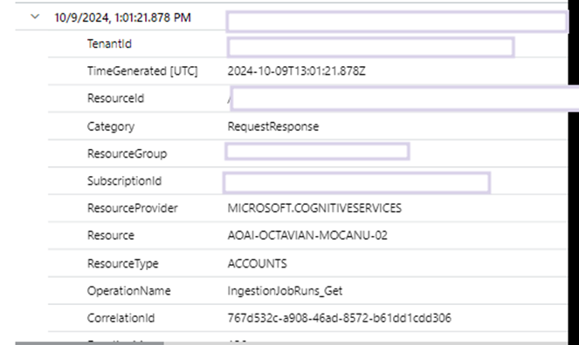Click the ResourceType field label

tap(123, 264)
